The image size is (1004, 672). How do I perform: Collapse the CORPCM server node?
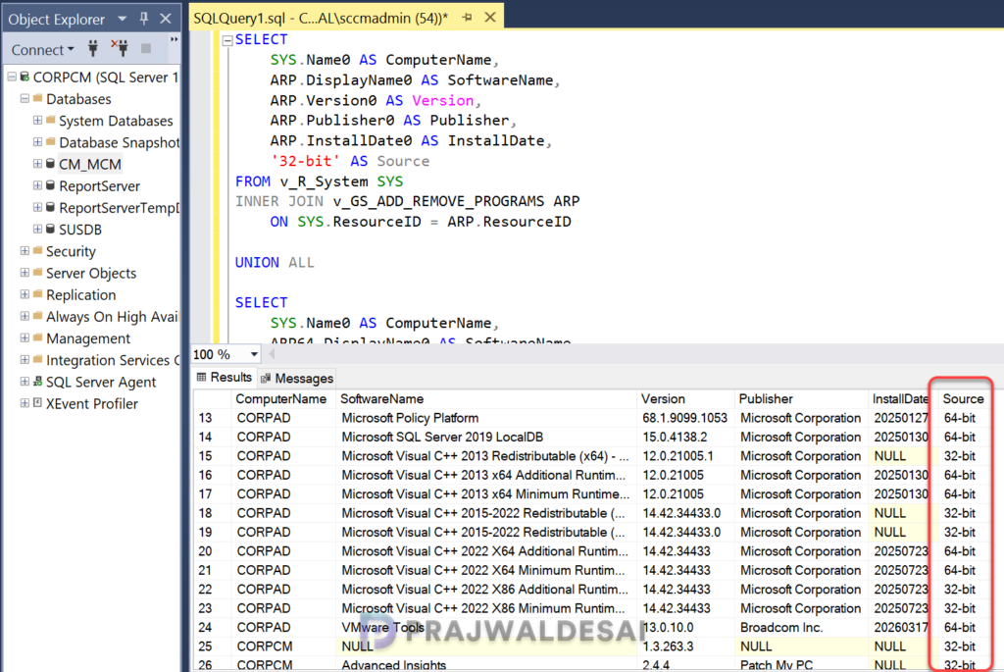[x=12, y=77]
